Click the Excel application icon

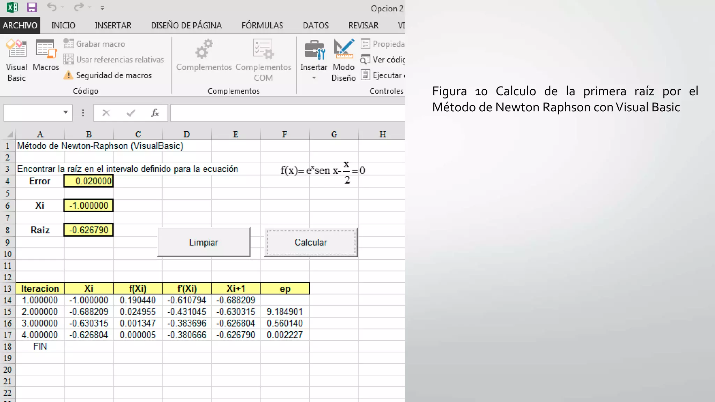[x=13, y=7]
